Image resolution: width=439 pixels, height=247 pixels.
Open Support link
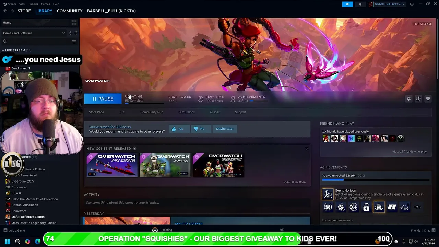tap(240, 112)
